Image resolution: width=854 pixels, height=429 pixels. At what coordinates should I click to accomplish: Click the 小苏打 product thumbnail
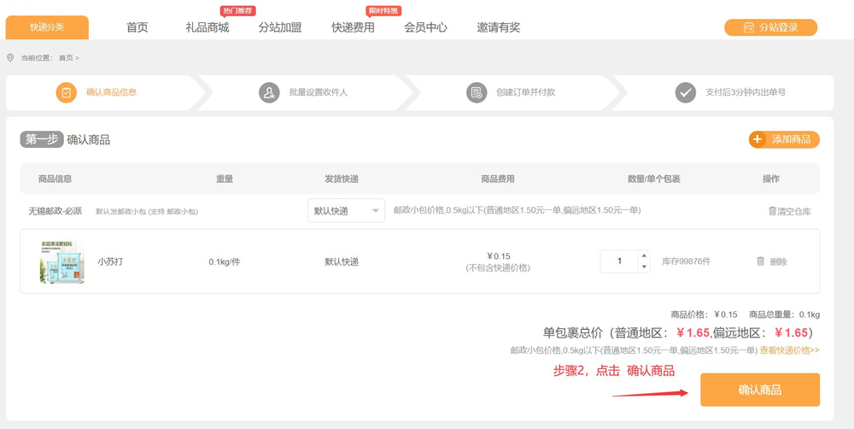[x=61, y=262]
